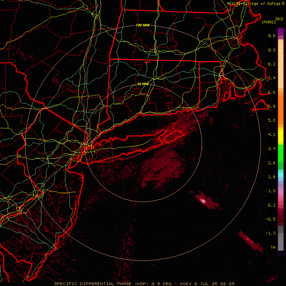Click the purple top segment of color bar
Viewport: 286px width, 286px height.
(281, 32)
